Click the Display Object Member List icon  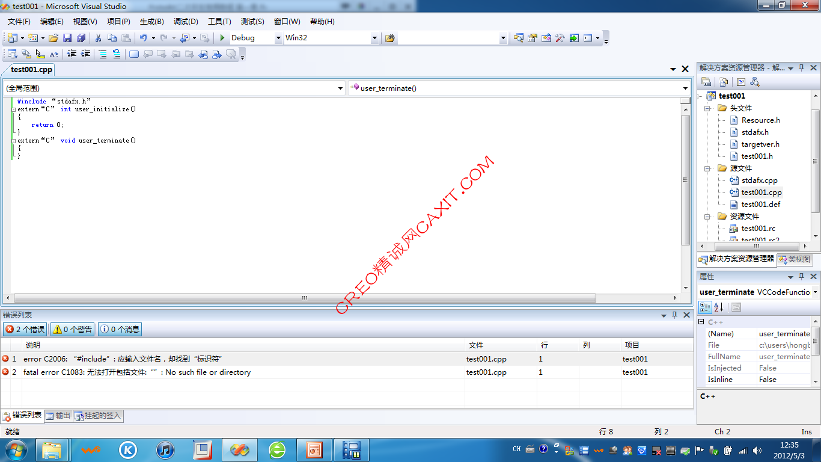point(12,54)
